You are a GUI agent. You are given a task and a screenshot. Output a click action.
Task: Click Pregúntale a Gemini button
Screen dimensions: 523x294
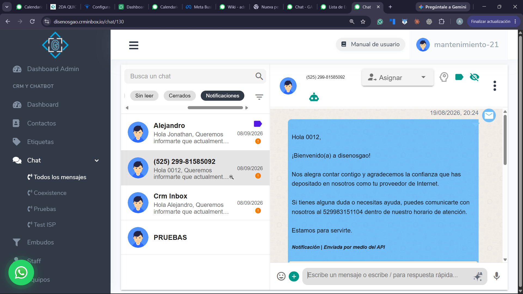pyautogui.click(x=443, y=7)
